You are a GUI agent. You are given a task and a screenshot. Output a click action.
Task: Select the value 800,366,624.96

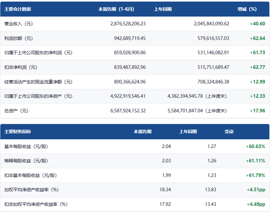click(130, 82)
